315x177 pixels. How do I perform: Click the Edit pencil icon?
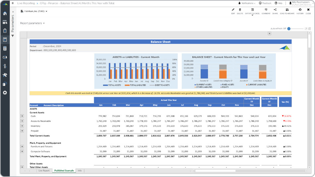[233, 10]
